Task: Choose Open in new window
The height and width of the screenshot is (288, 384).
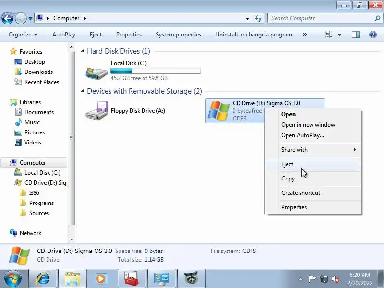Action: tap(308, 125)
